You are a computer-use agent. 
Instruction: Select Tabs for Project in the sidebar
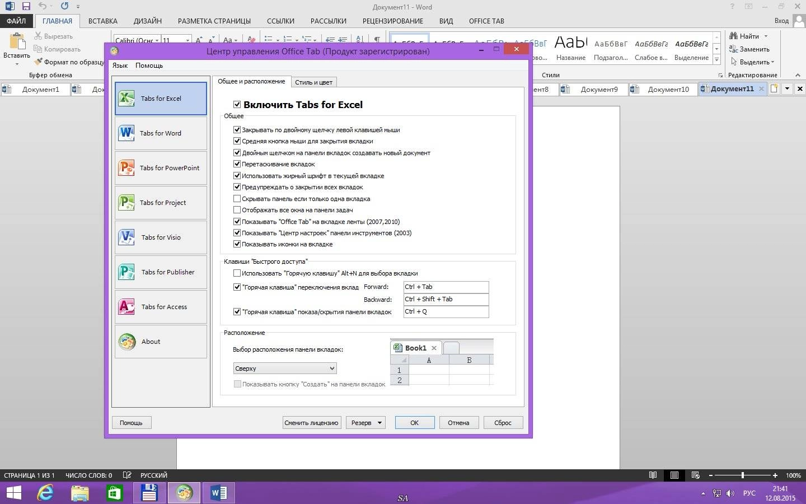[x=161, y=203]
